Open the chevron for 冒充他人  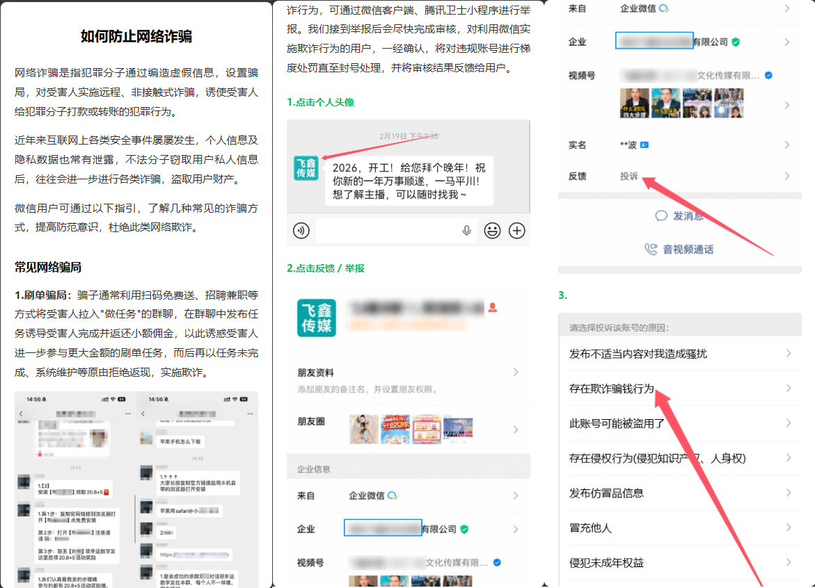(x=789, y=528)
